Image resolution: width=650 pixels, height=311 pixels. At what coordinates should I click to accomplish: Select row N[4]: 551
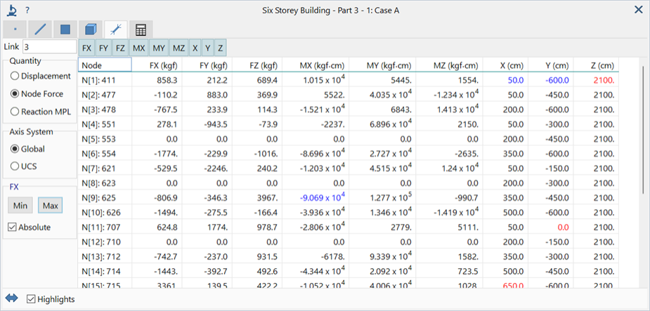click(x=349, y=124)
